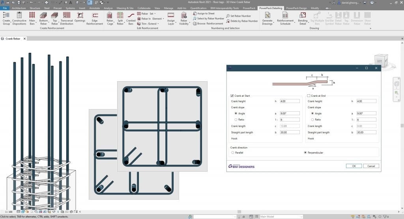Image resolution: width=404 pixels, height=219 pixels.
Task: Select the Openings reinforcement tool
Action: click(80, 17)
